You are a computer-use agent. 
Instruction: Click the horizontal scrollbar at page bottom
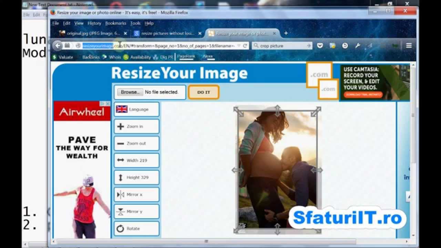tap(206, 241)
